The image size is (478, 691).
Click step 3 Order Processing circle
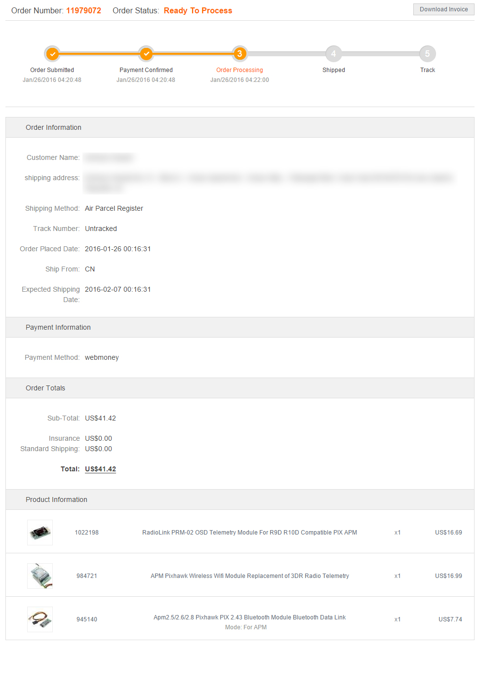pos(239,54)
